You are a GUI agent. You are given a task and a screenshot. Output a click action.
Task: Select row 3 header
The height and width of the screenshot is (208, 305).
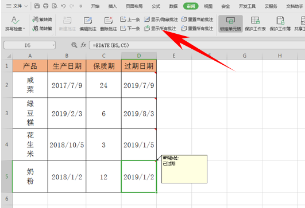tap(7, 113)
